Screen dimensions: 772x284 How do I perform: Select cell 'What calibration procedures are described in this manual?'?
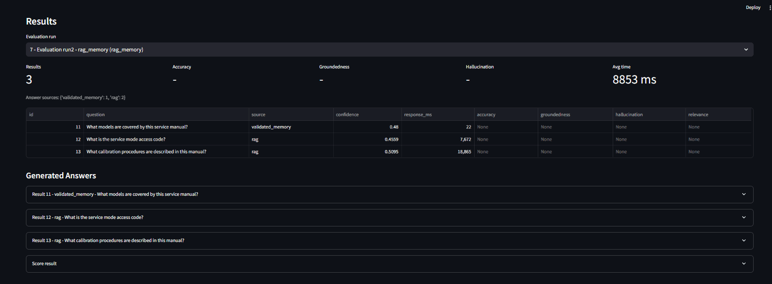166,151
